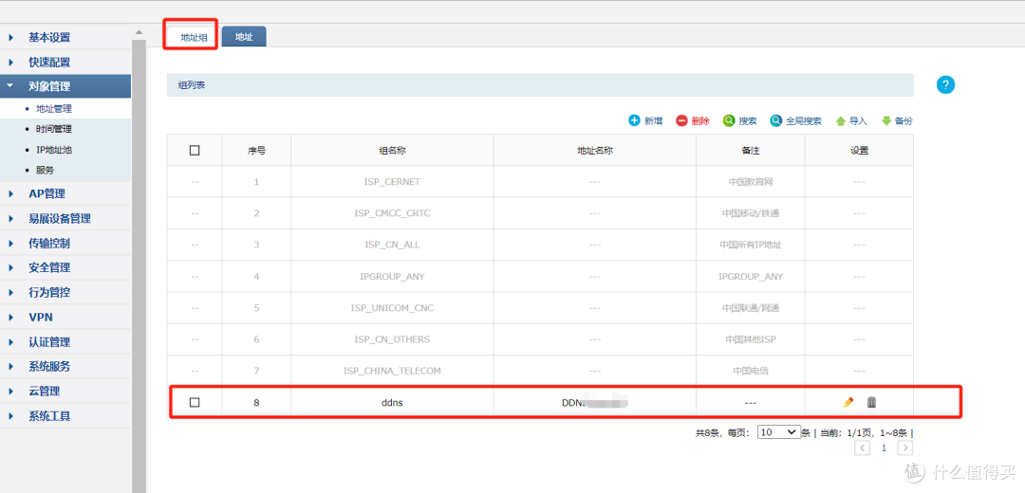Screen dimensions: 1025x493
Task: Click the trash delete icon for ddns
Action: (871, 402)
